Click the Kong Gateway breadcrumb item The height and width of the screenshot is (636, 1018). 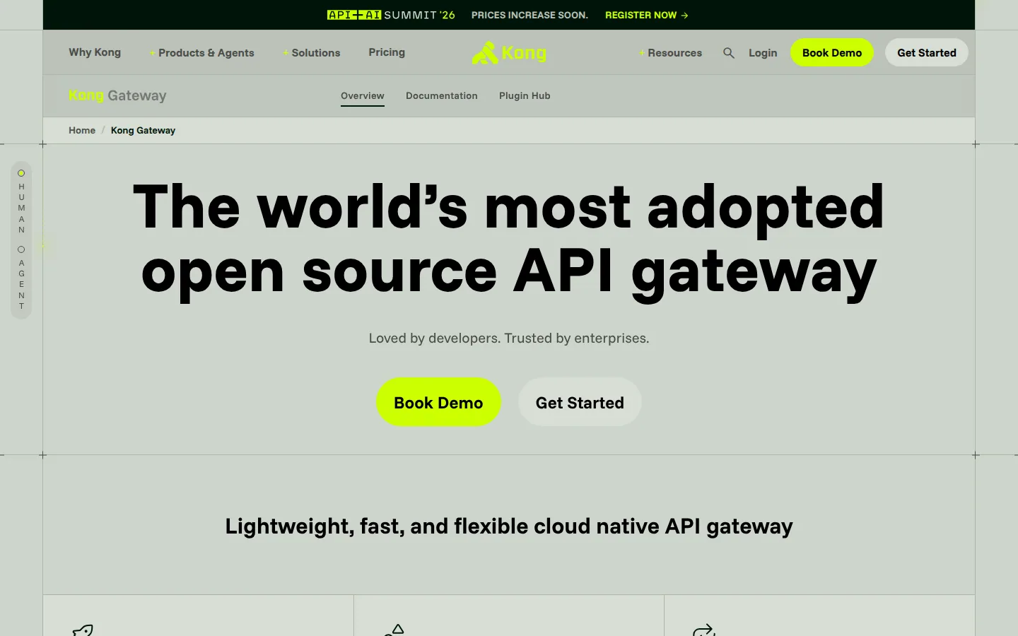pos(143,131)
